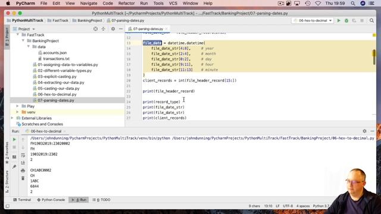This screenshot has height=214, width=381.
Task: Toggle tool window quick access in status bar
Action: coord(8,206)
